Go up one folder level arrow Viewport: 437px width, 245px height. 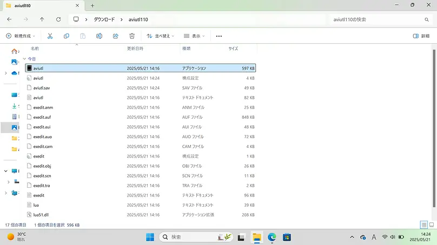42,19
